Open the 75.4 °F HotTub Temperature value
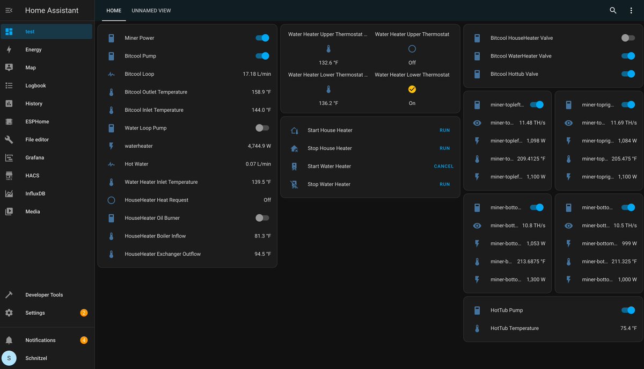The width and height of the screenshot is (644, 369). tap(628, 328)
